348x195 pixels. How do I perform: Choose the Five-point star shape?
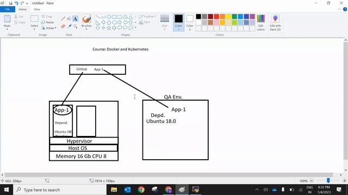coord(109,28)
